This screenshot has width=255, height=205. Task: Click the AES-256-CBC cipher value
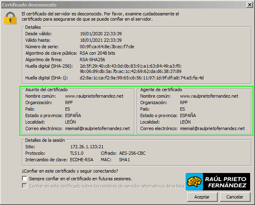click(133, 154)
